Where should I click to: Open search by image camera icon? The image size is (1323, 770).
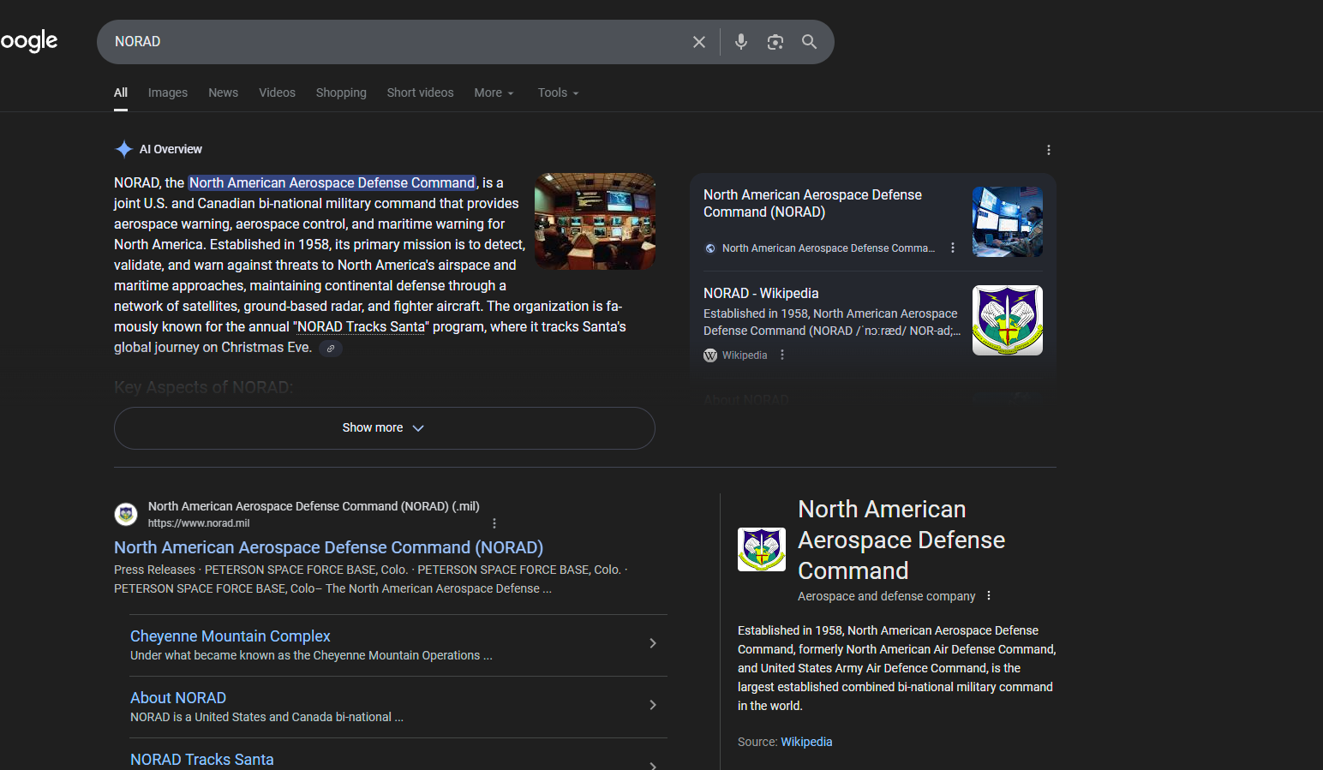point(775,42)
